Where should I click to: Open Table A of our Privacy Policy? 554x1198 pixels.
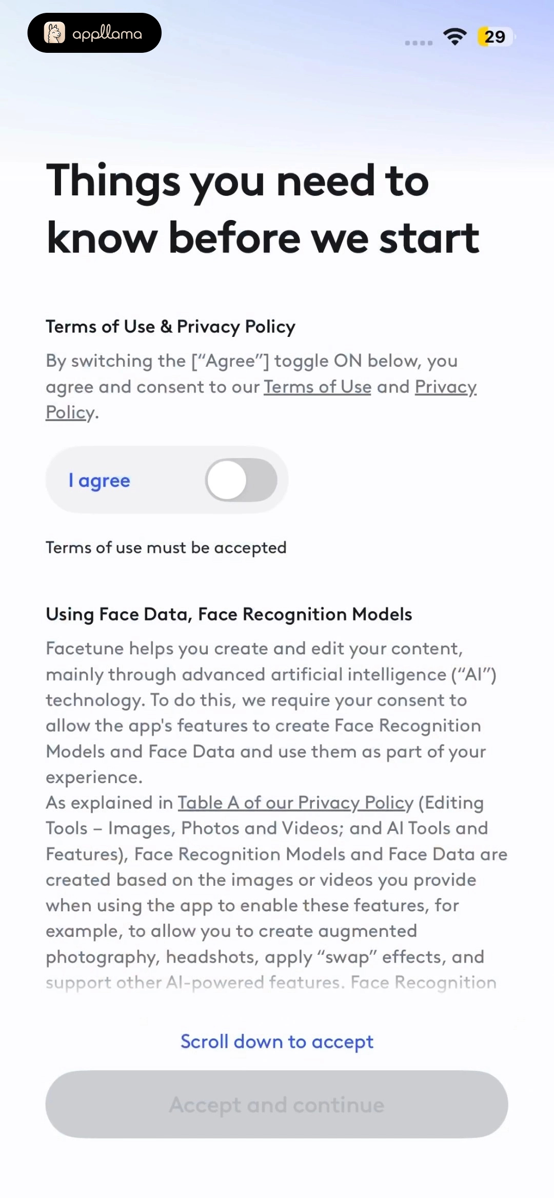coord(295,803)
